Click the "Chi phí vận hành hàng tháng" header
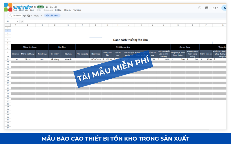Viewport: 231px width, 144px height. pos(178,54)
